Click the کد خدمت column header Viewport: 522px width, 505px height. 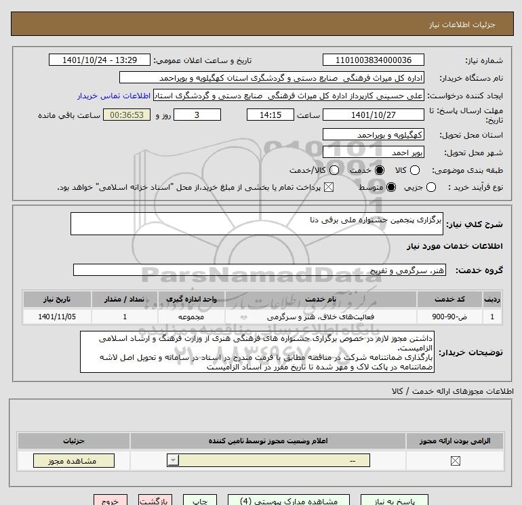pos(449,299)
